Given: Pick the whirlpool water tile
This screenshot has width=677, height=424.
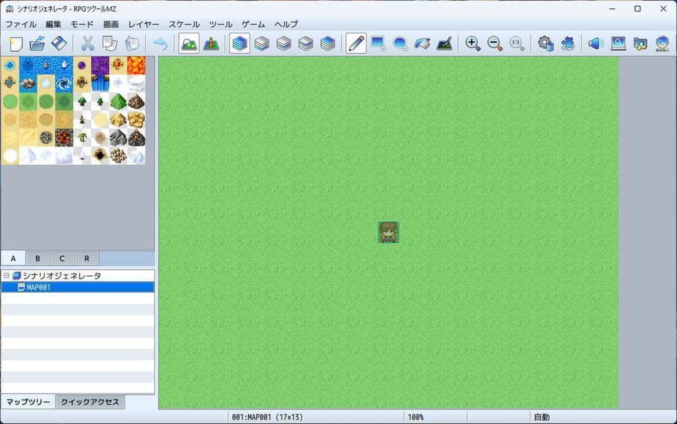Looking at the screenshot, I should click(x=64, y=83).
